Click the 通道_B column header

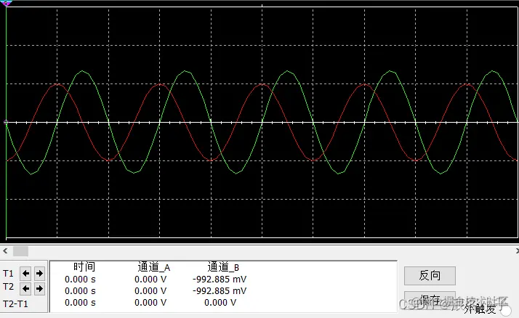[x=223, y=266]
